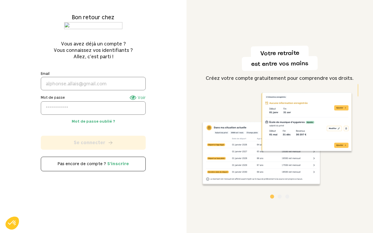Click the briefcase icon beside École de musique
373x233 pixels.
pos(267,122)
